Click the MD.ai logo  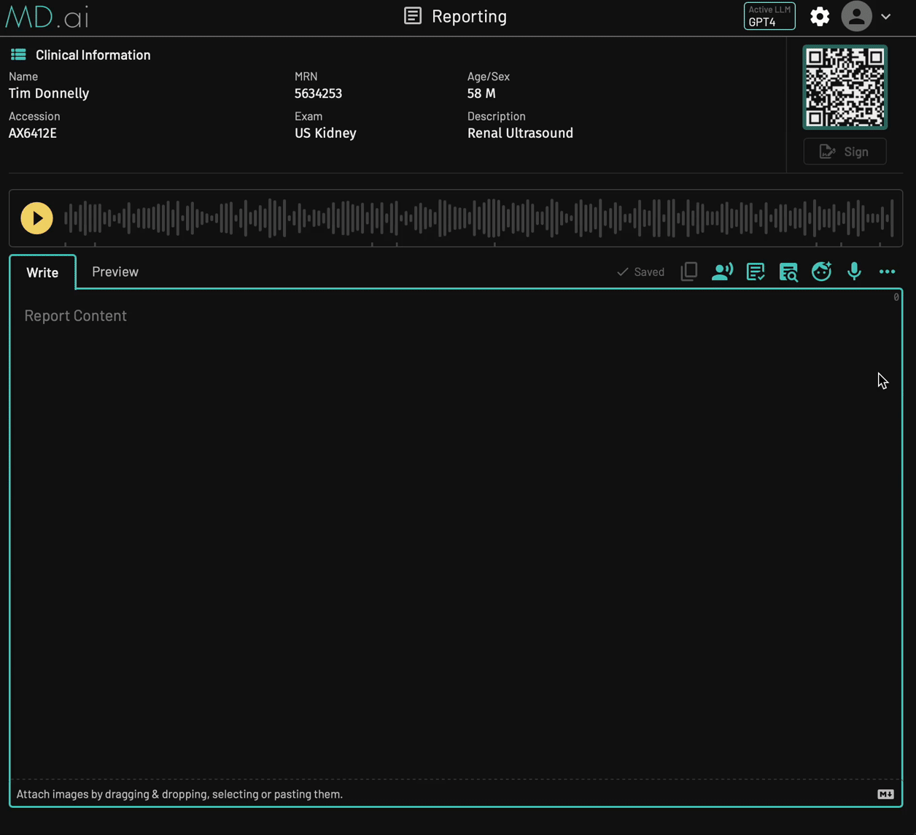[x=47, y=16]
